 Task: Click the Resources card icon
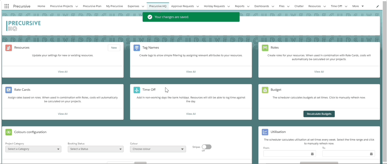click(8, 48)
